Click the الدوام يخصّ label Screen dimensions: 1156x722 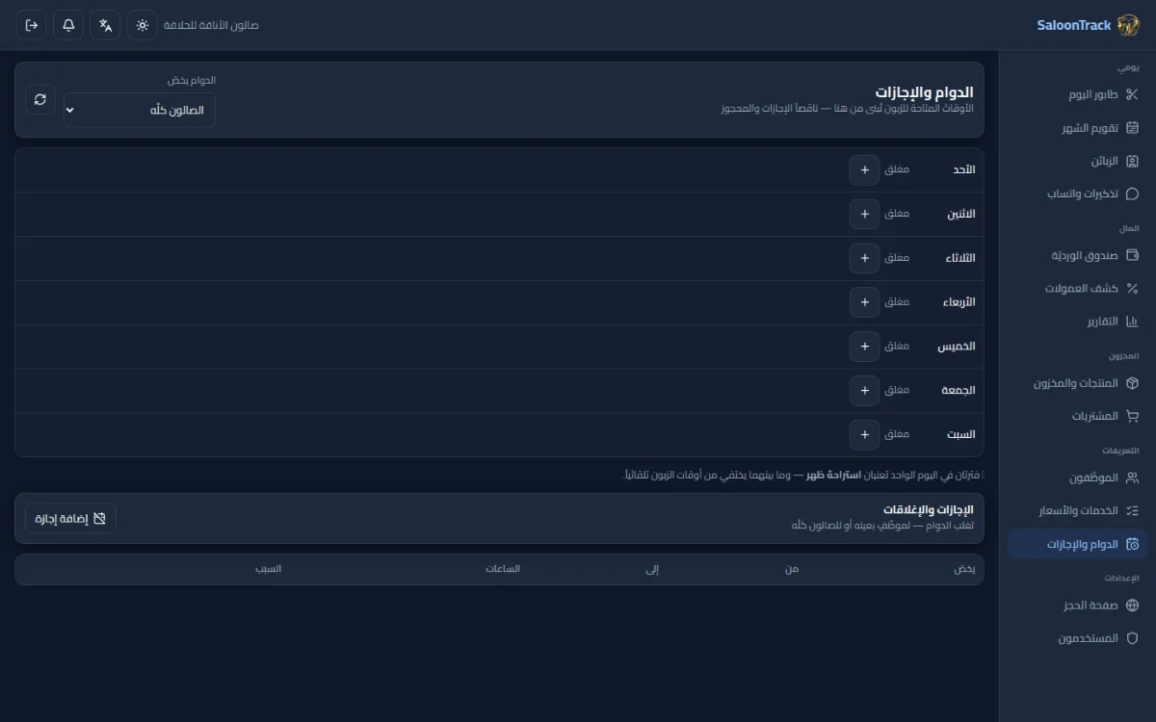click(x=192, y=80)
